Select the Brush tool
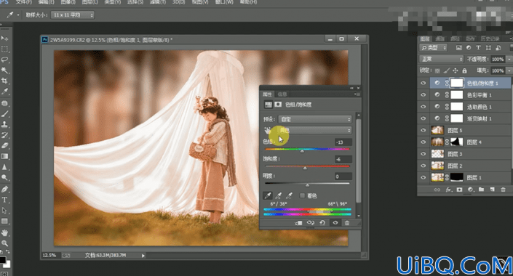Image resolution: width=513 pixels, height=276 pixels. click(4, 113)
